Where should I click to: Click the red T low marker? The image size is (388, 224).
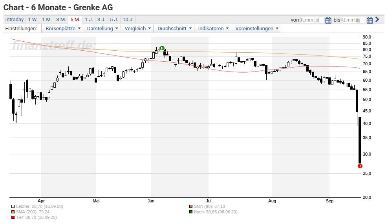click(360, 166)
